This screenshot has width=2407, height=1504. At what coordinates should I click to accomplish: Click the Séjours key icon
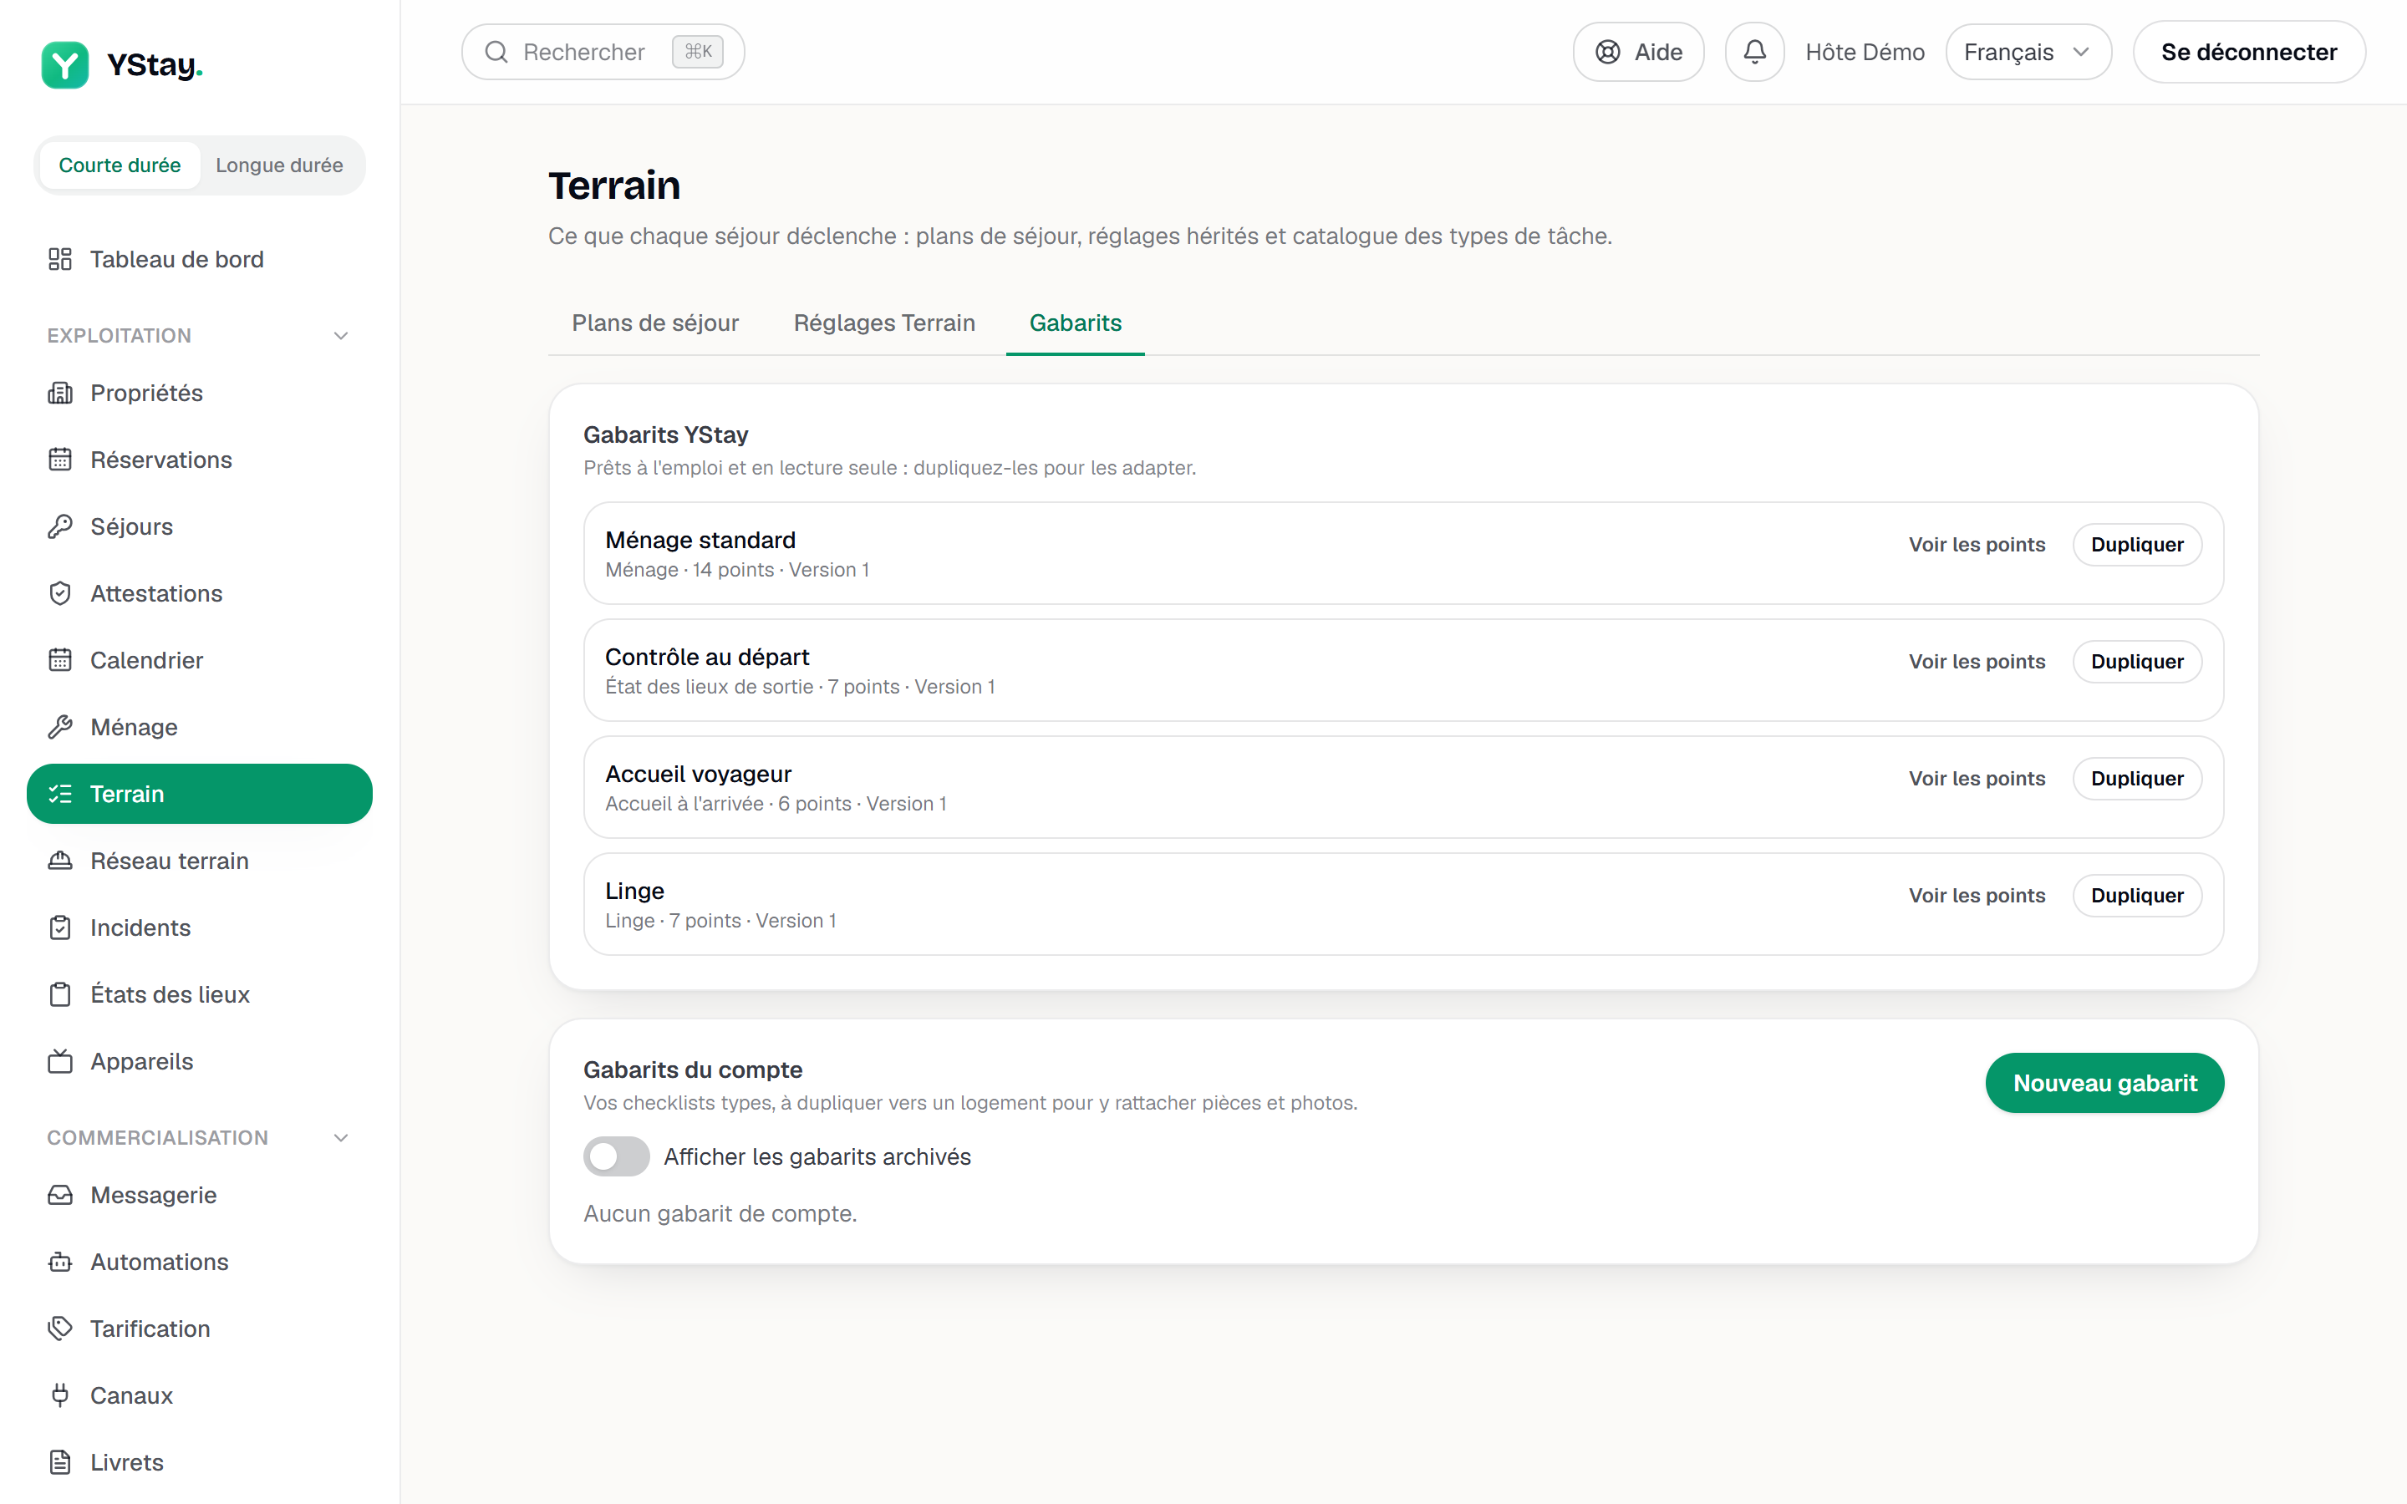[x=59, y=526]
